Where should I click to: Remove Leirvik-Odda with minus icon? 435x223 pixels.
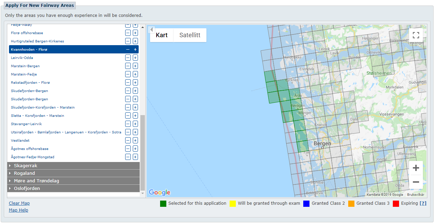[128, 58]
